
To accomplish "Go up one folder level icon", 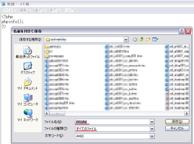I will [x=141, y=39].
